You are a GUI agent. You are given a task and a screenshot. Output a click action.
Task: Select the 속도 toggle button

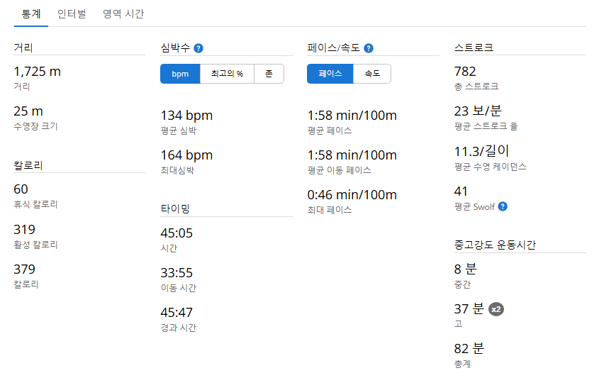[372, 74]
